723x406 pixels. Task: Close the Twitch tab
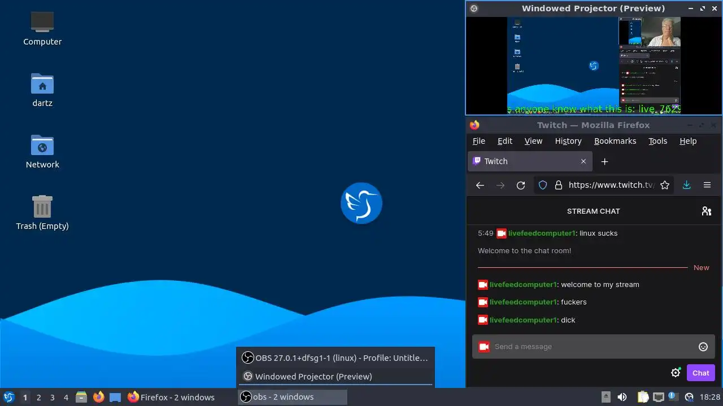583,161
